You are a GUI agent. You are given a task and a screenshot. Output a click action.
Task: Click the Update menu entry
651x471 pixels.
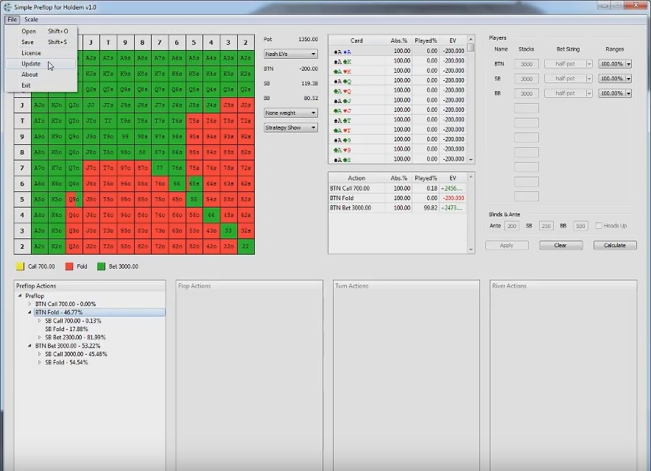click(31, 64)
